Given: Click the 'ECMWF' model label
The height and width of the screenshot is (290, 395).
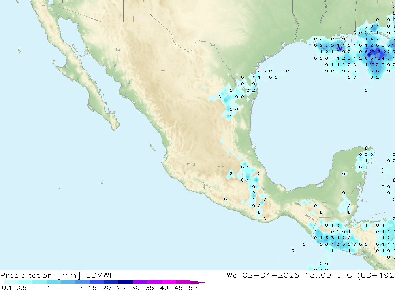Looking at the screenshot, I should coord(100,275).
